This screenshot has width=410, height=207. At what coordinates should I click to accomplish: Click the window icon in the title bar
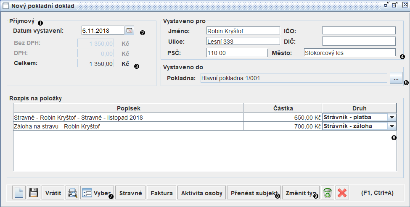5,6
